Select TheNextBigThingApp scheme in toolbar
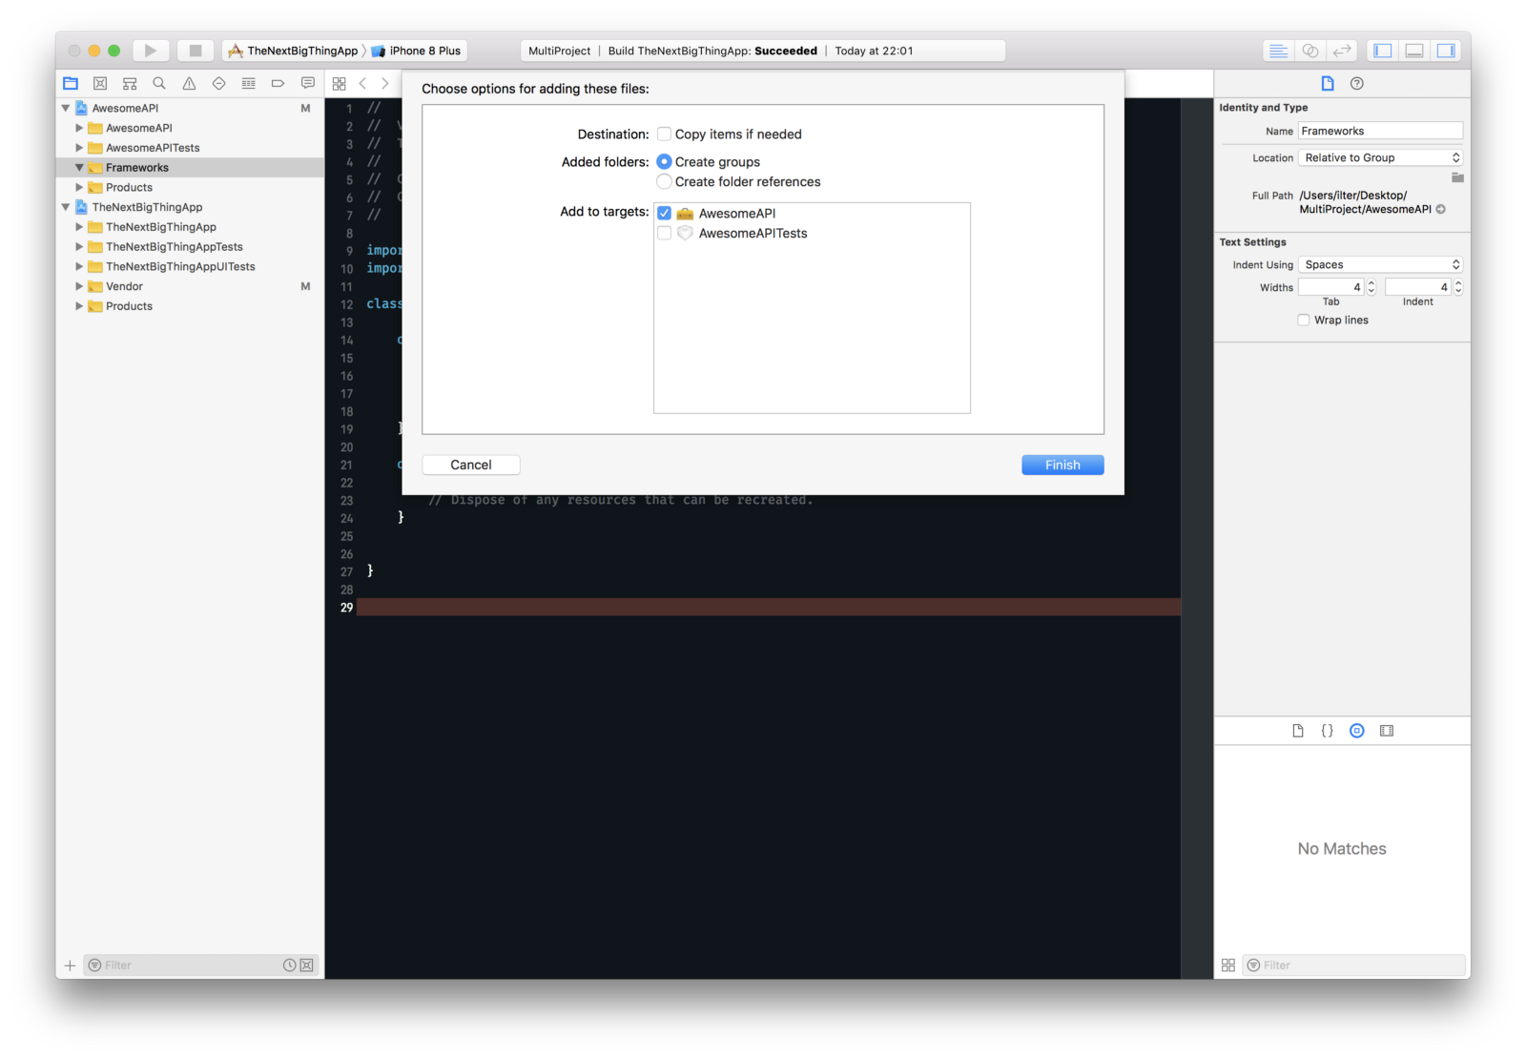This screenshot has height=1058, width=1526. click(x=293, y=51)
